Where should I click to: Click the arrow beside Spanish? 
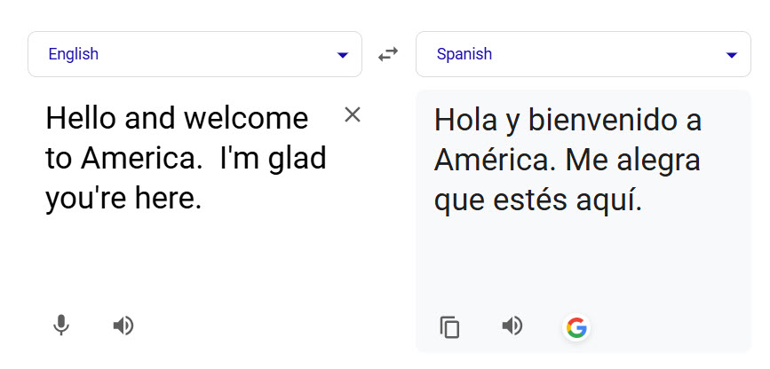[x=732, y=55]
